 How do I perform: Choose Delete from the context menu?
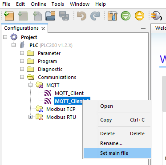point(117,134)
